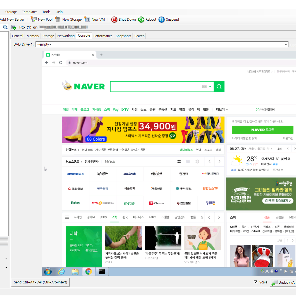
Task: Click Send Ctrl+Alt+Del button
Action: click(x=41, y=282)
